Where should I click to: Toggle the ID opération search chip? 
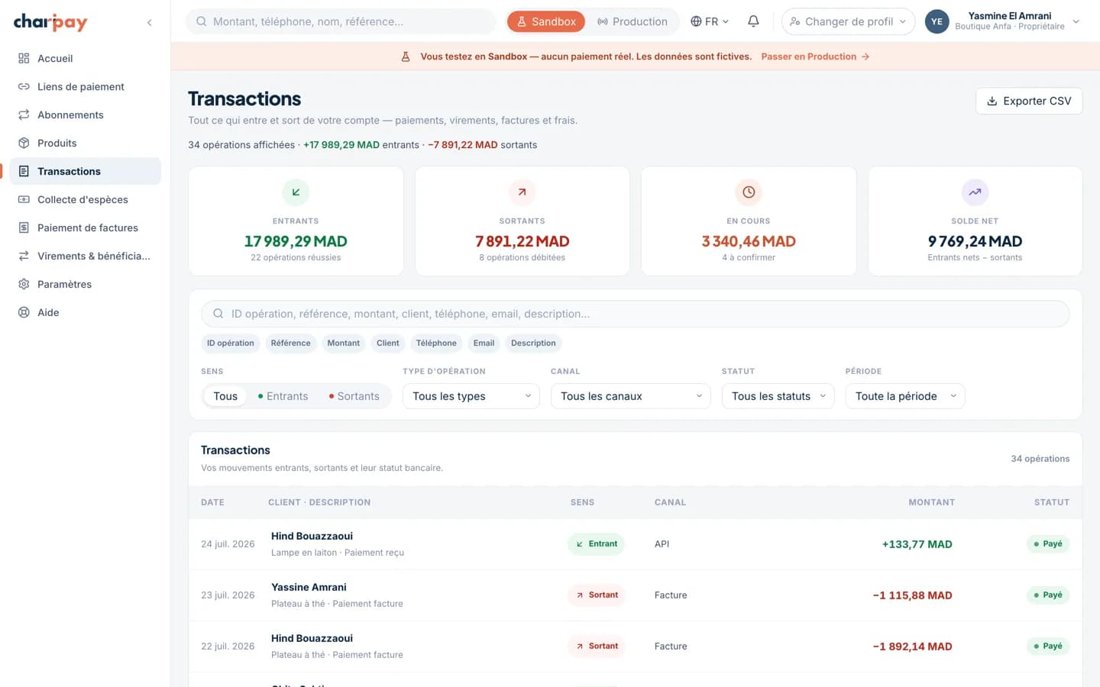(x=231, y=343)
